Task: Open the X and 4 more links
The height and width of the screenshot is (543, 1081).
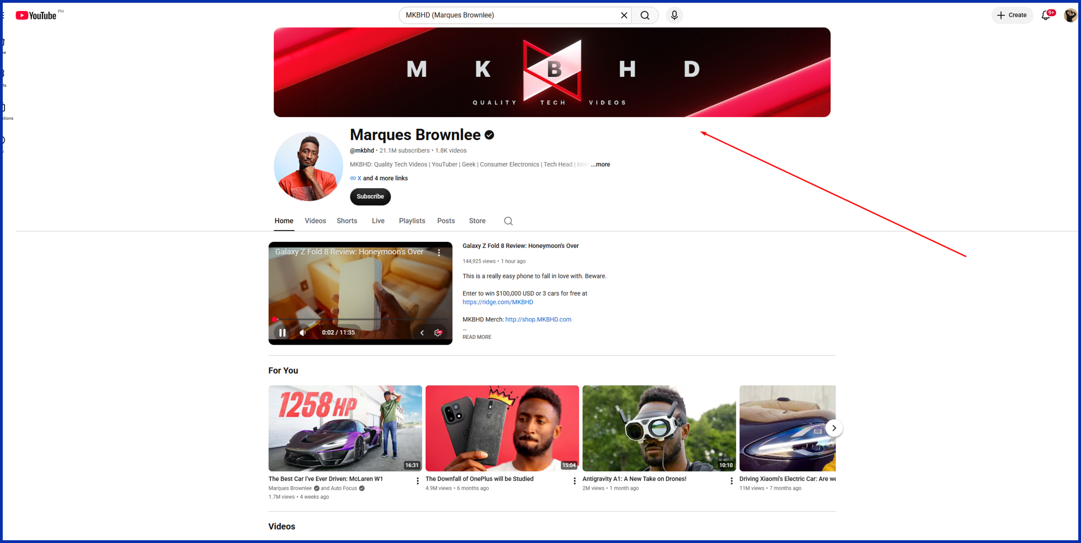Action: tap(379, 178)
